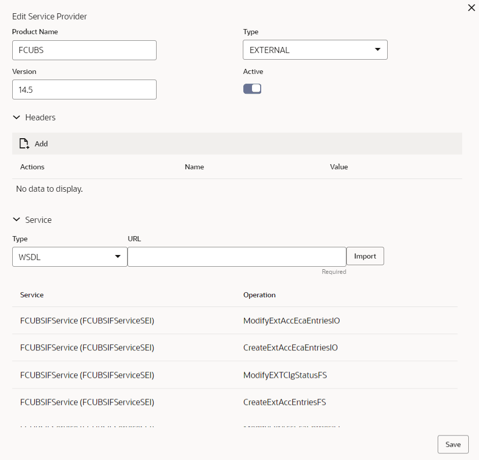The image size is (479, 460).
Task: Click the Name column header
Action: coord(194,167)
